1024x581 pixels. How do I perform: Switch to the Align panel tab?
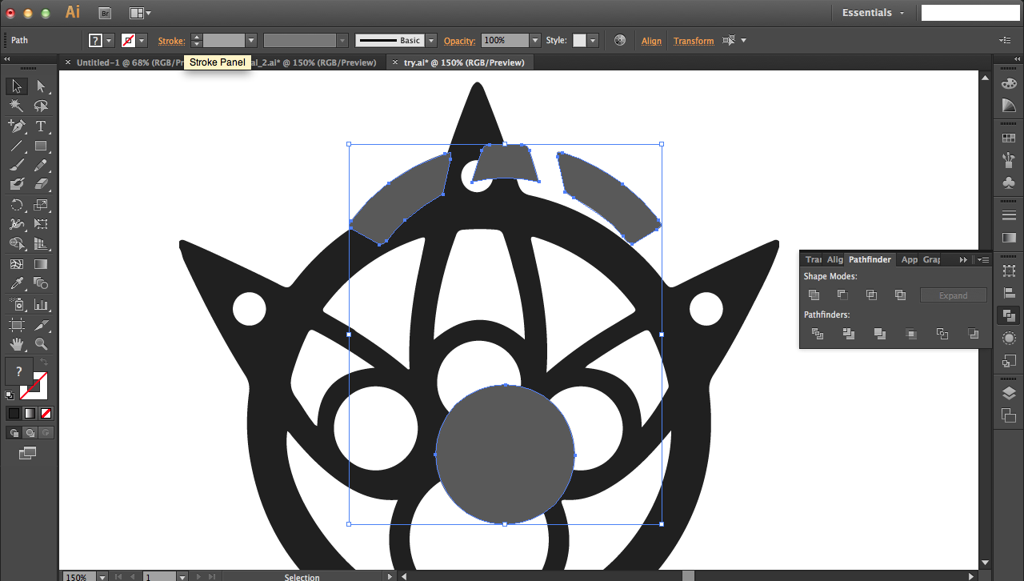[834, 259]
